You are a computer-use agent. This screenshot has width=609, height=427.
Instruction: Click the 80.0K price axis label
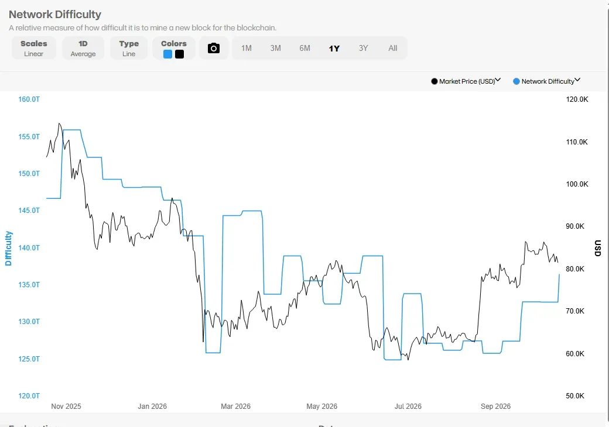click(575, 268)
